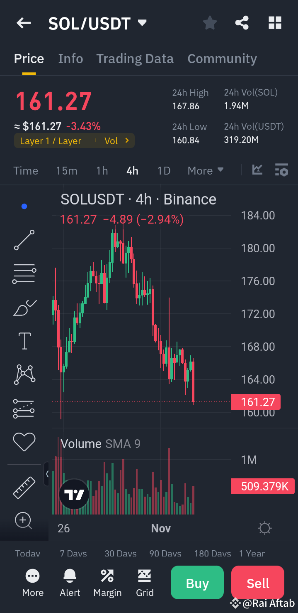Select the 7 Days range option
Screen dimensions: 298x613
click(73, 553)
